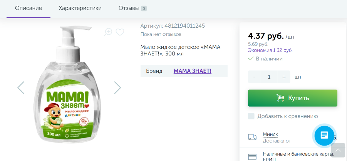The image size is (347, 161).
Task: Switch to the Описание tab
Action: (x=28, y=8)
